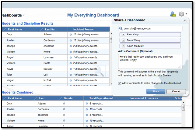Sort by First Name in Discipline Results
This screenshot has width=196, height=131.
pyautogui.click(x=15, y=30)
